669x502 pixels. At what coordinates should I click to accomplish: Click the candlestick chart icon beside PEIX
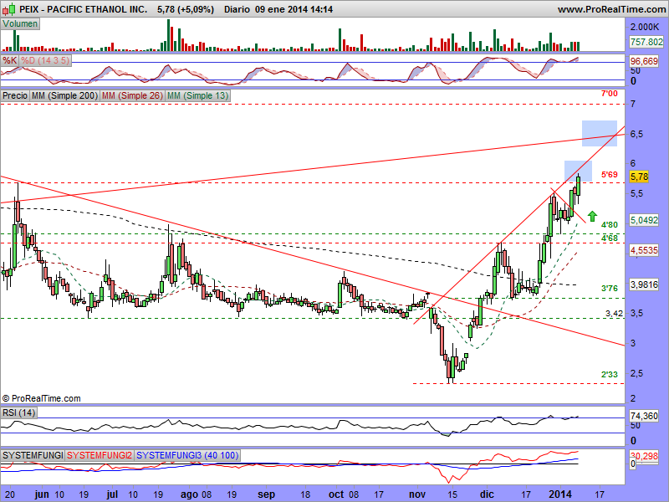click(x=8, y=8)
